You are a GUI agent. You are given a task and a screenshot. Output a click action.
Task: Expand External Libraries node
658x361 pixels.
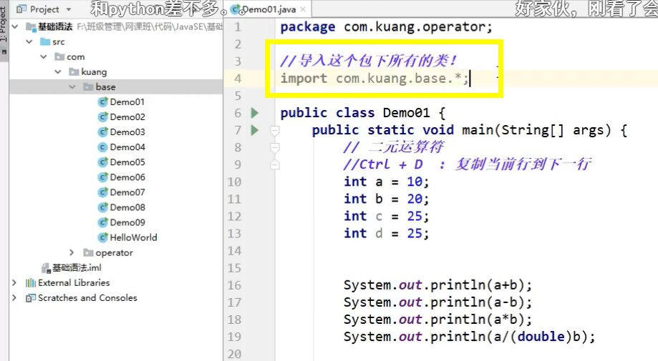(15, 282)
